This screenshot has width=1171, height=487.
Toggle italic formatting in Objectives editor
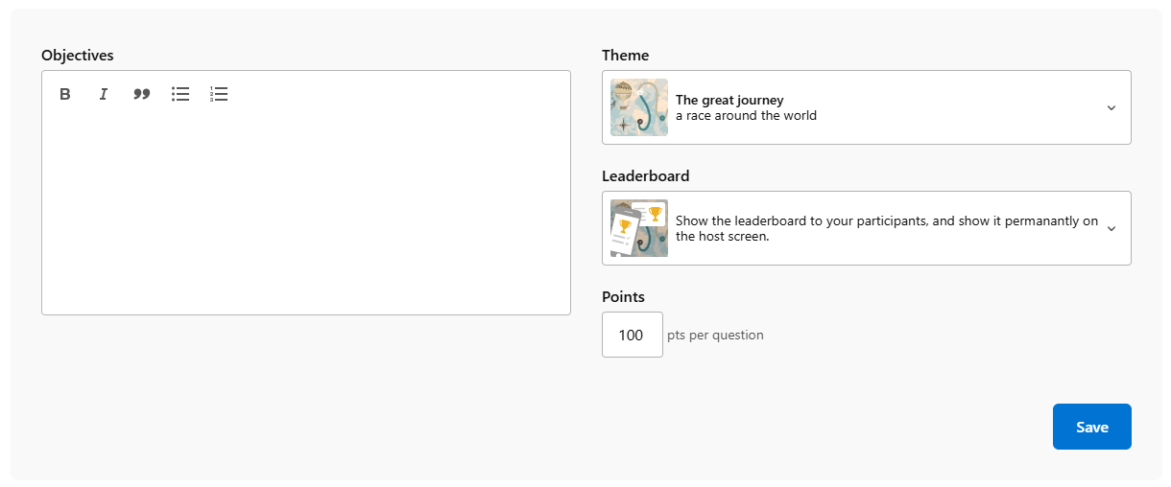click(104, 94)
